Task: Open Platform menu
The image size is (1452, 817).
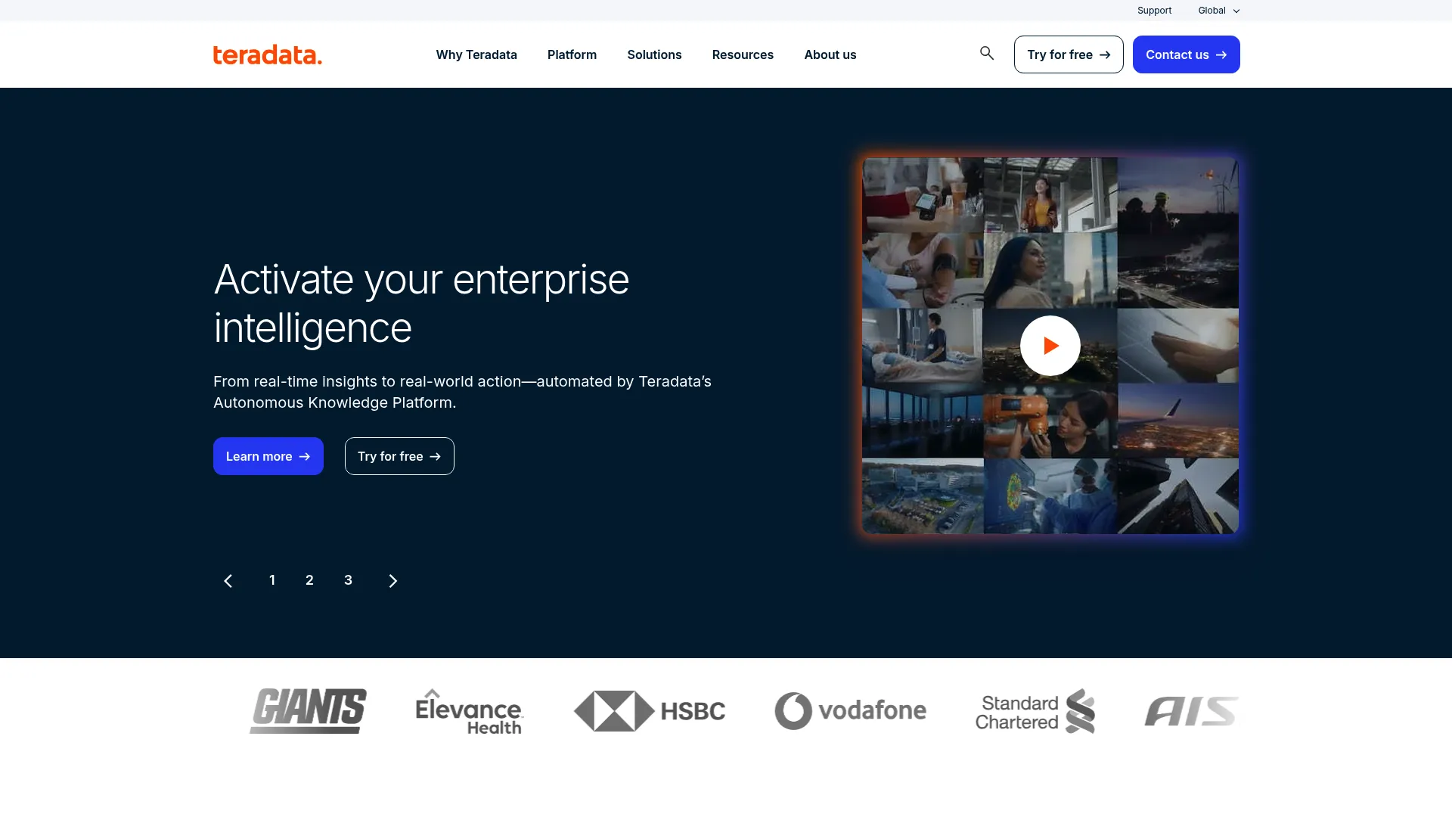Action: point(572,54)
